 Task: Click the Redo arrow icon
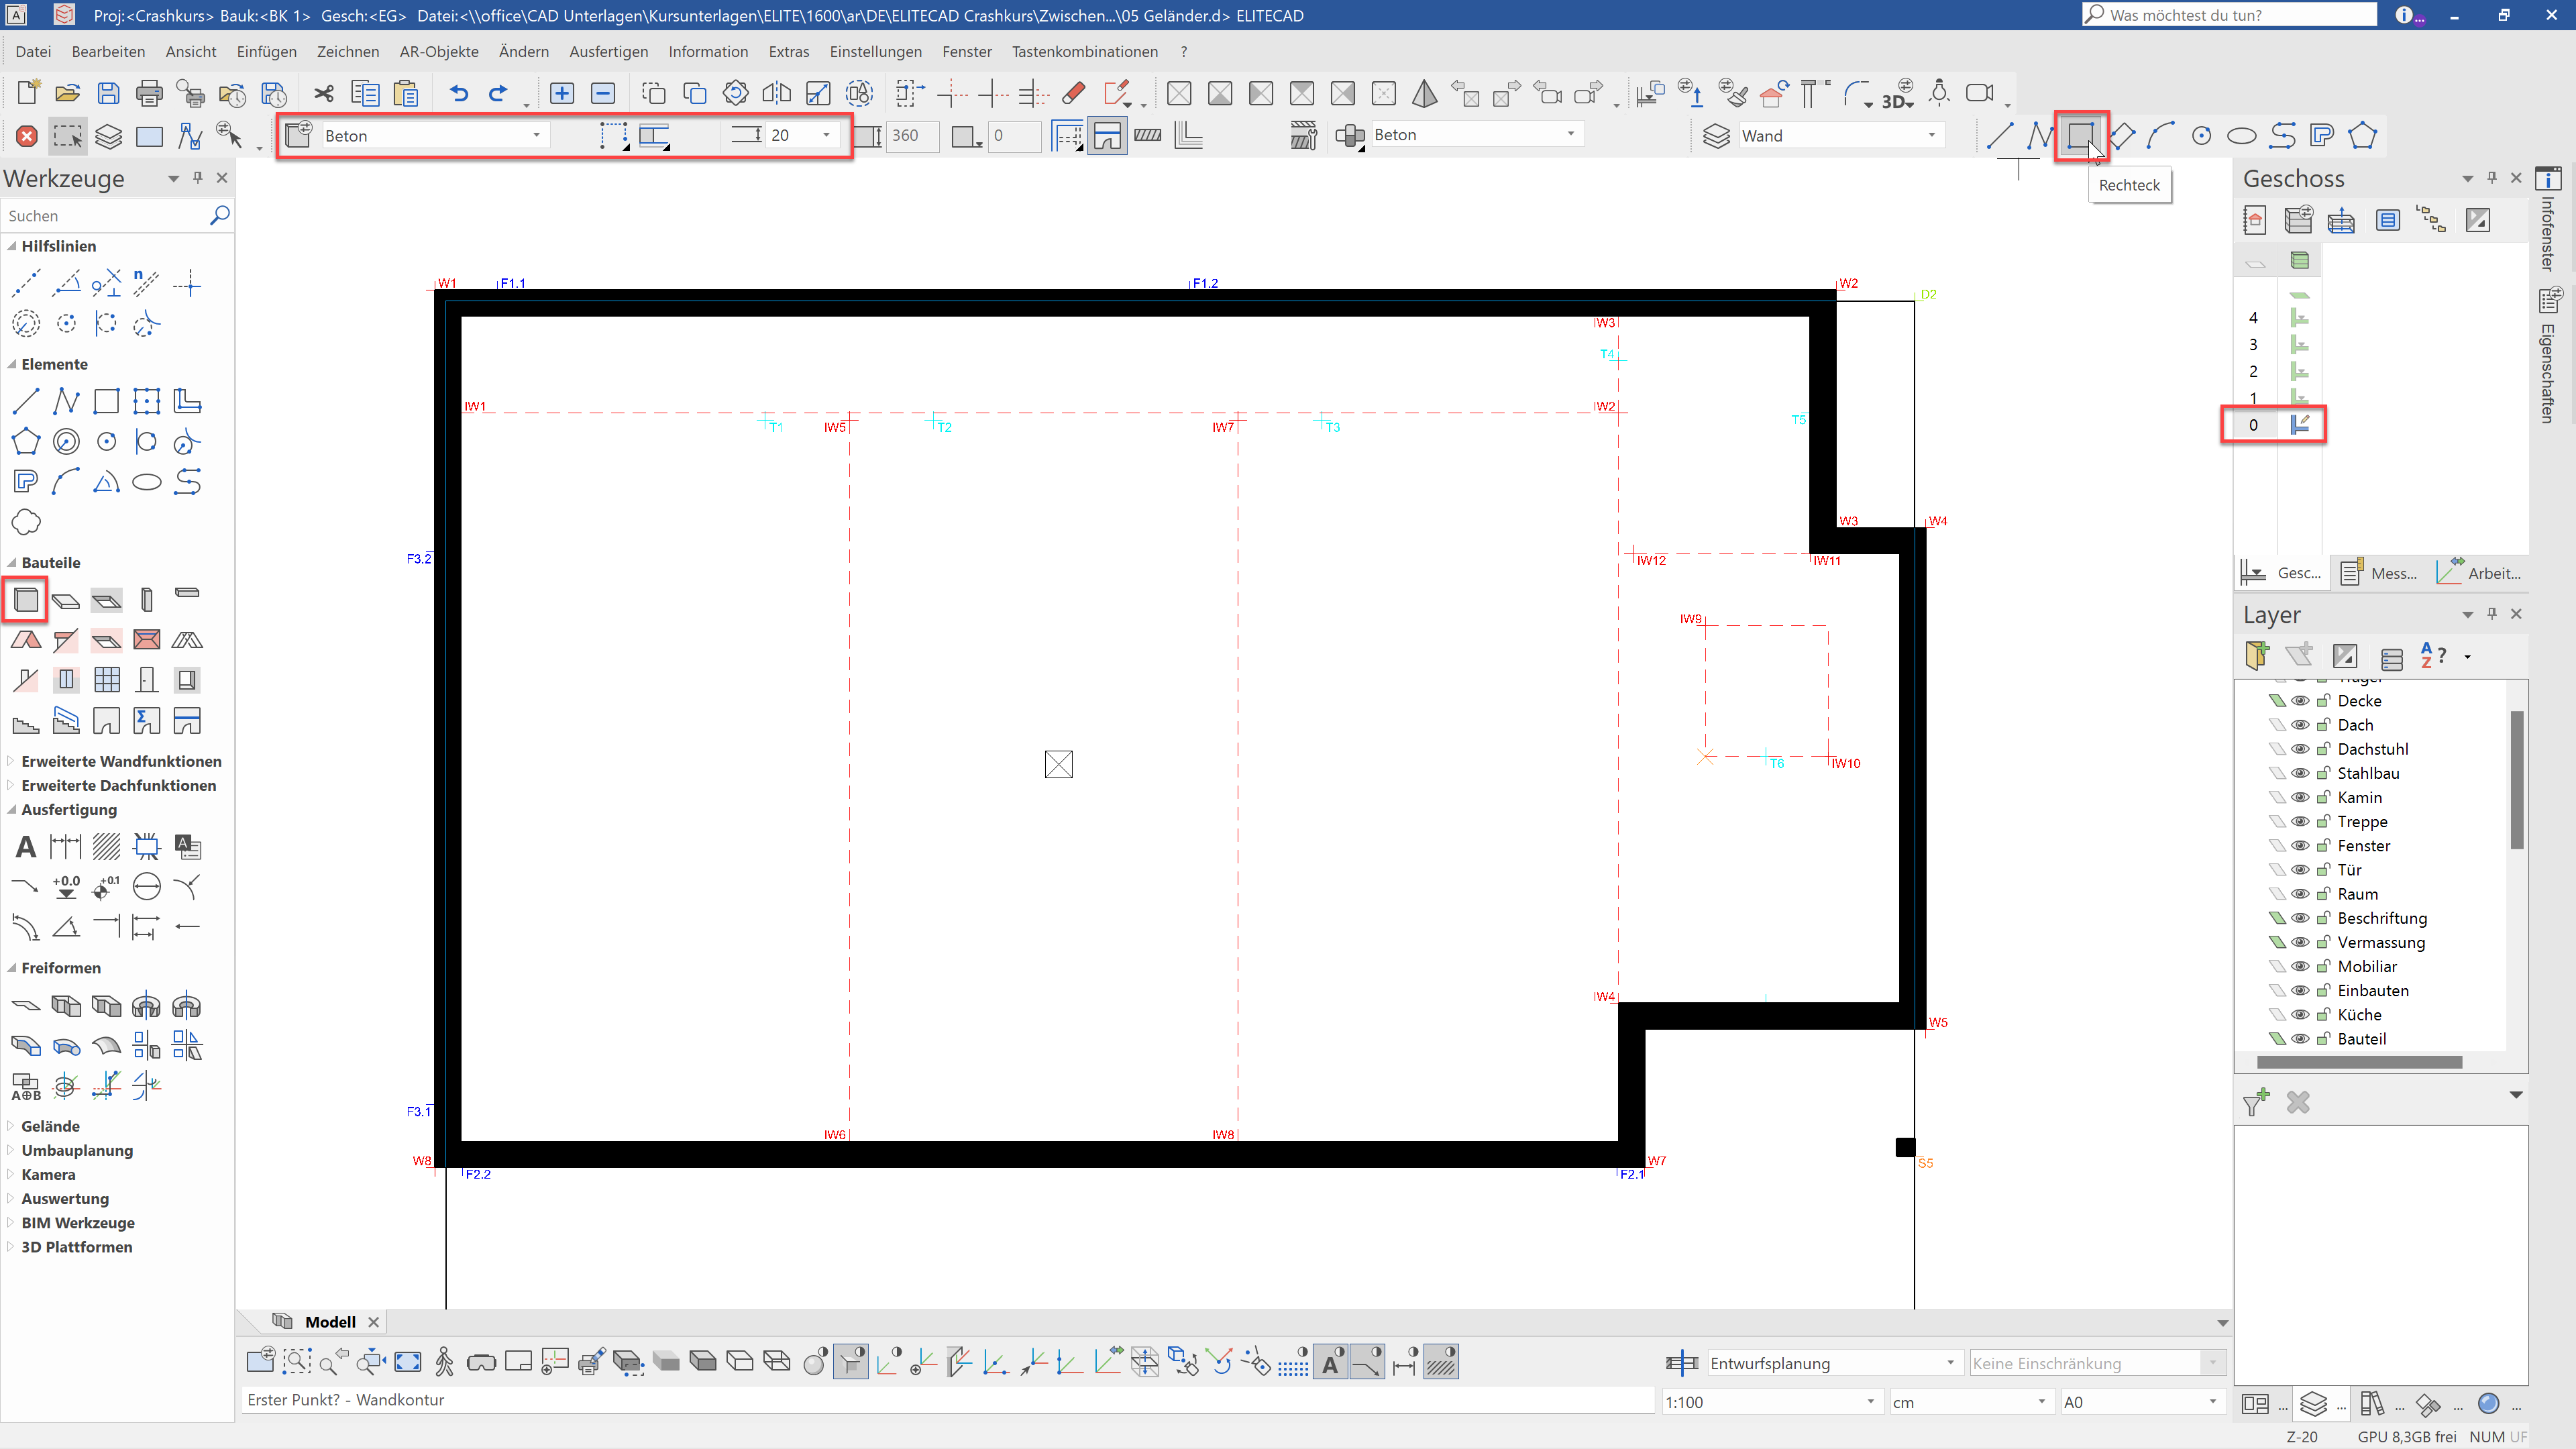[x=498, y=93]
